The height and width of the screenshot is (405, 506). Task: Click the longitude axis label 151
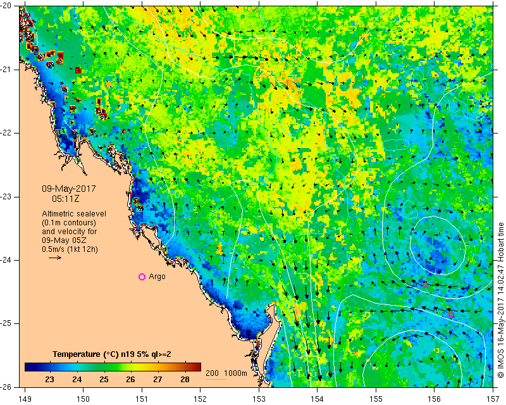[142, 399]
